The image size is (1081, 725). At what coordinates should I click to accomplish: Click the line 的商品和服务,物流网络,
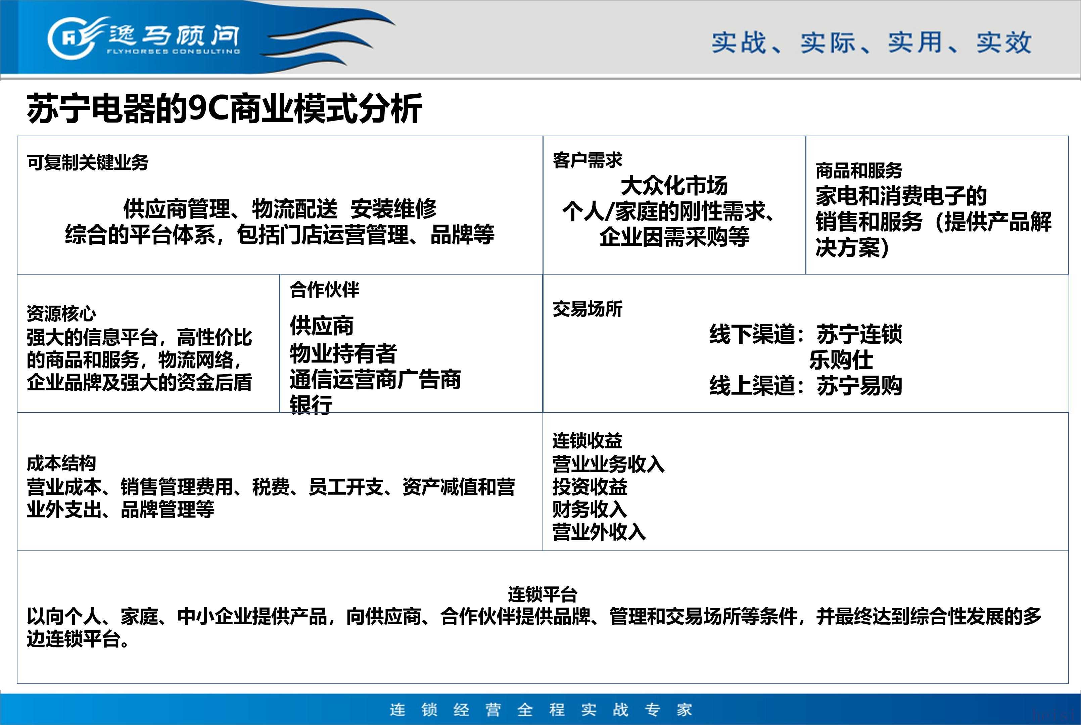134,360
